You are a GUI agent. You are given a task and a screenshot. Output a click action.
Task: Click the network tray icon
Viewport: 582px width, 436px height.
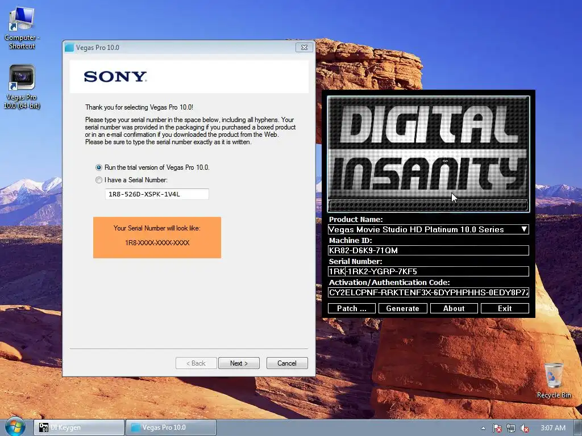point(511,428)
